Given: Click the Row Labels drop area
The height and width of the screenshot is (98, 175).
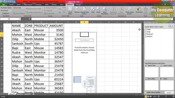Looking at the screenshot, I should coord(151,85).
